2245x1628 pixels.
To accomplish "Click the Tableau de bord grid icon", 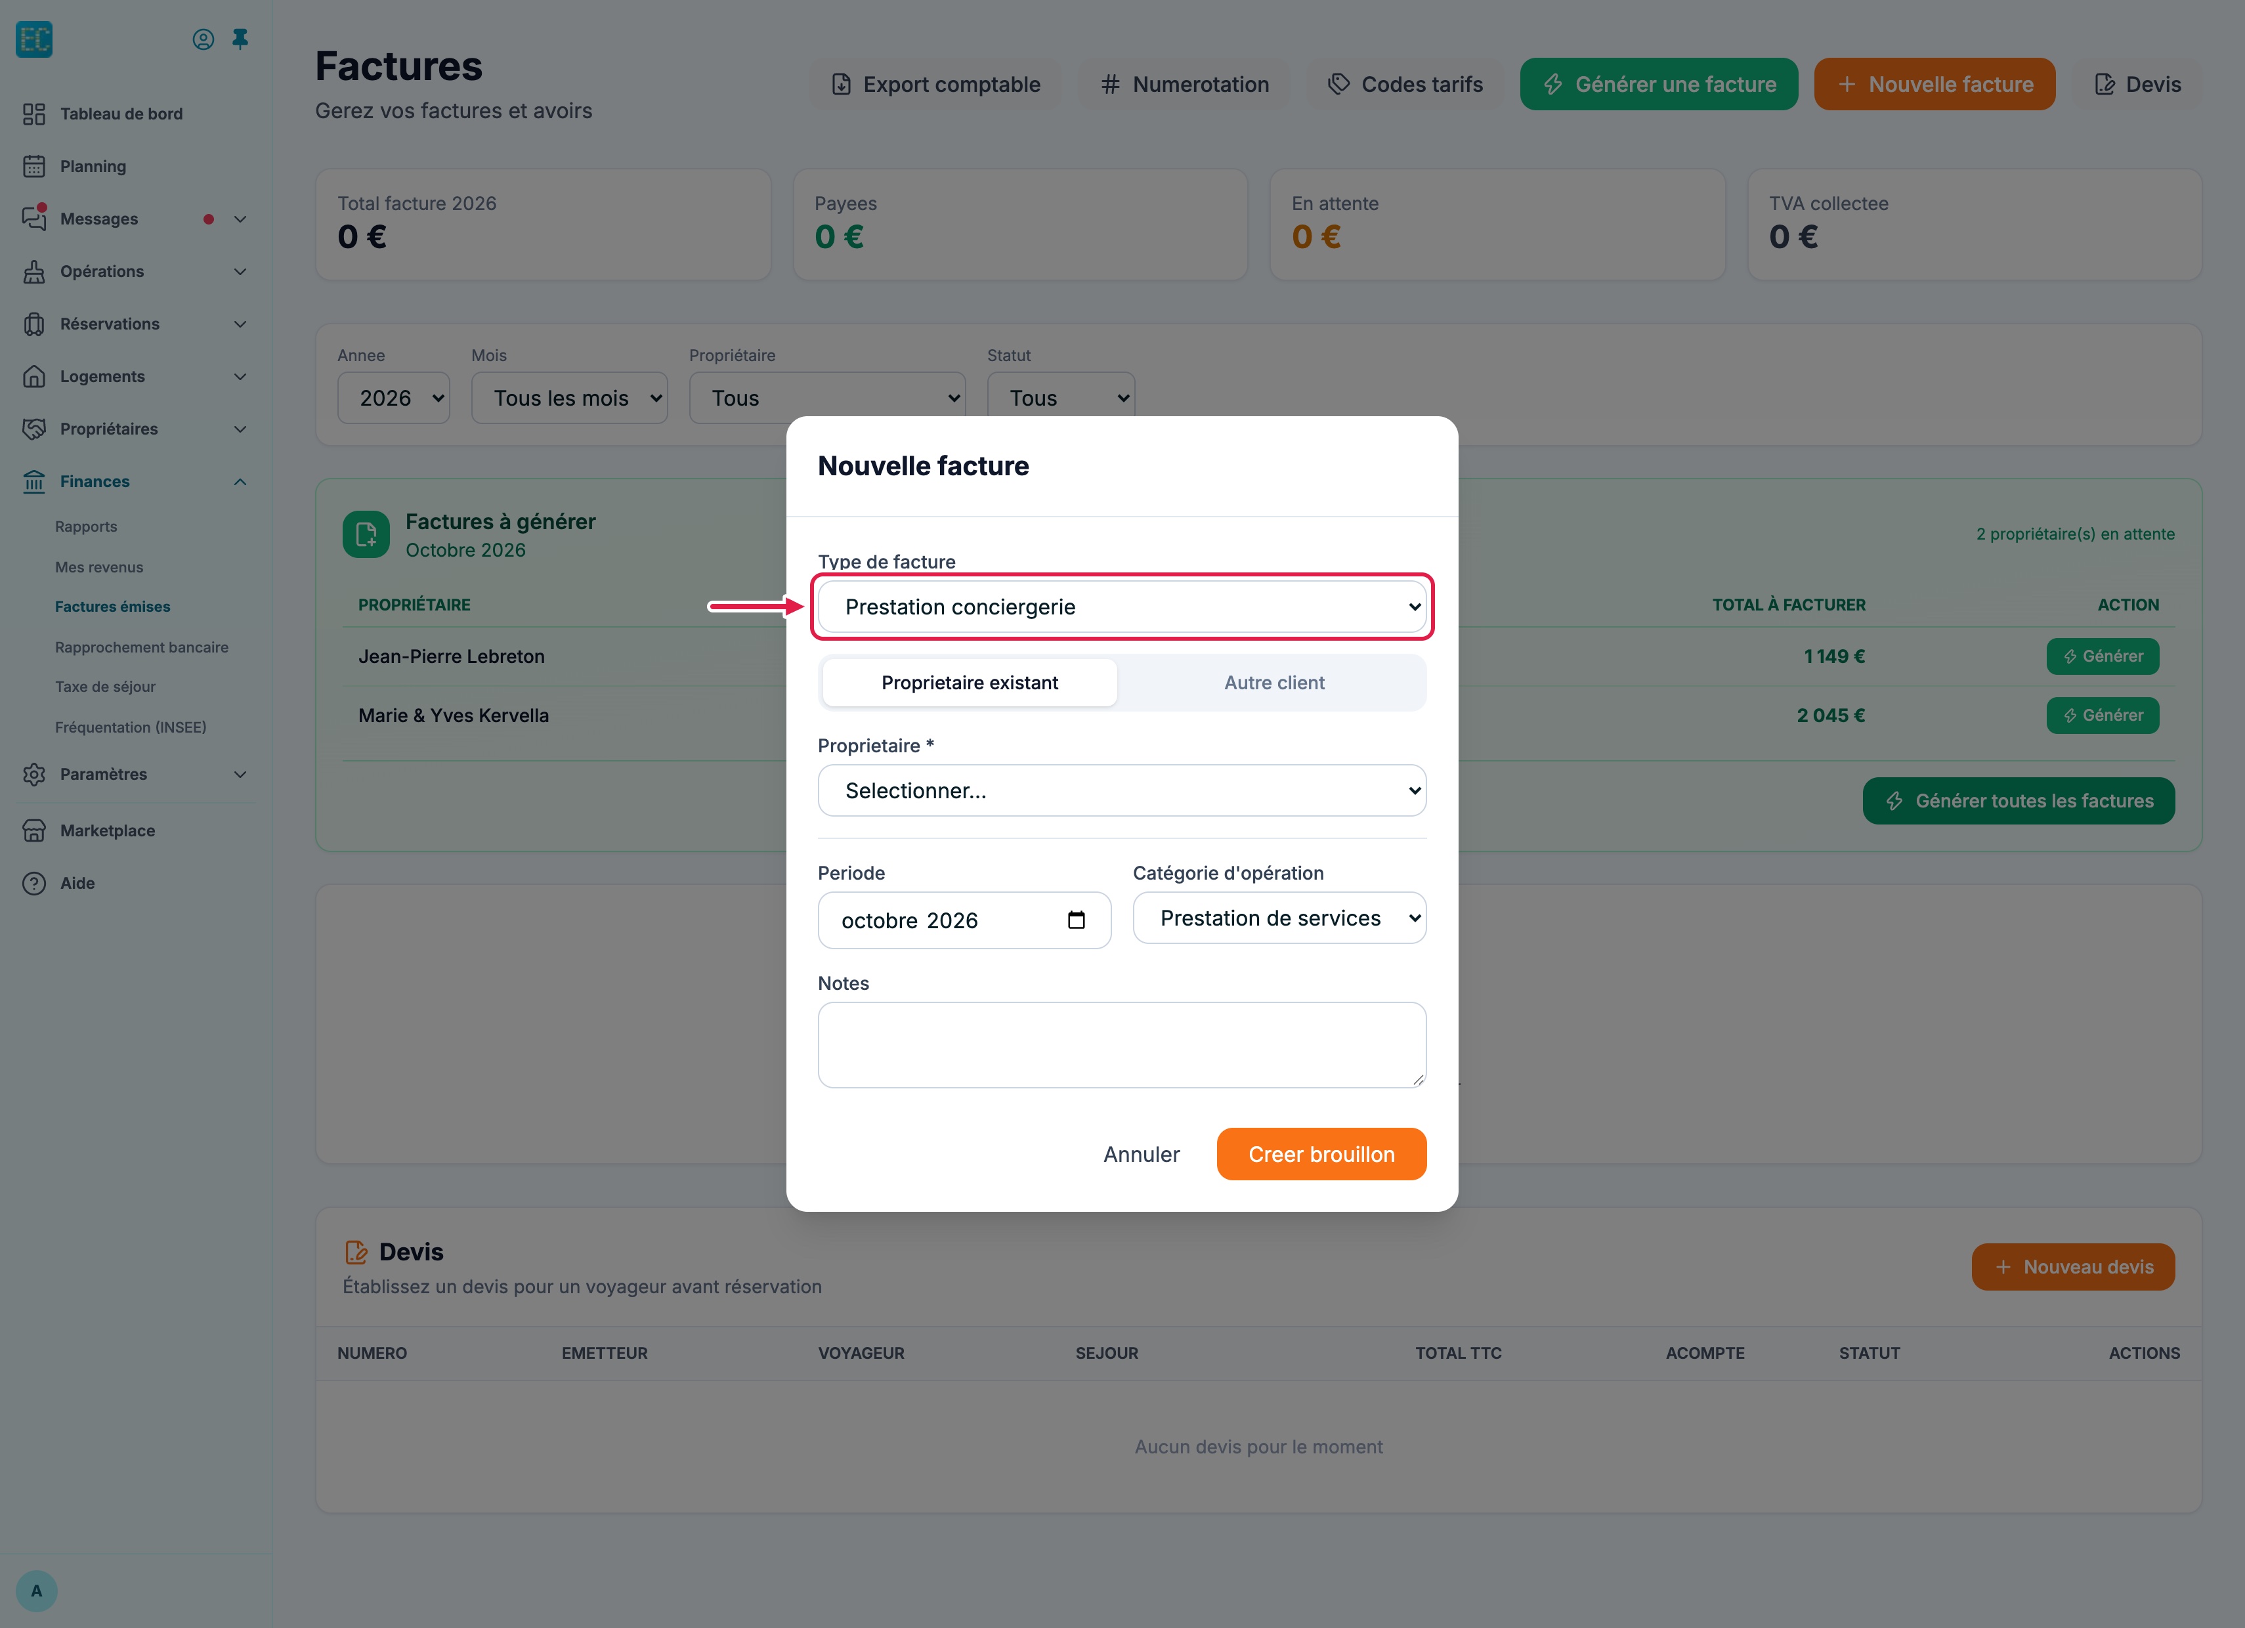I will tap(35, 114).
